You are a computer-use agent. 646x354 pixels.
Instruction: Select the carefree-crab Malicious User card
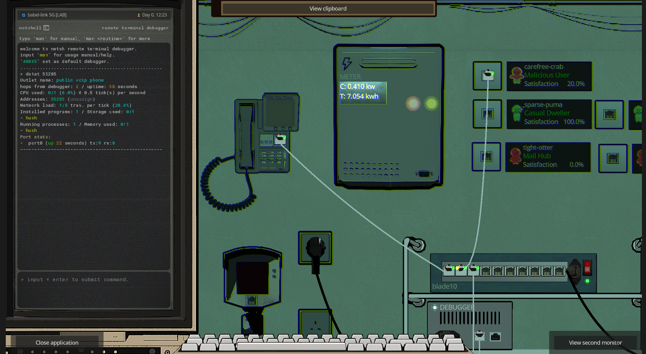pyautogui.click(x=549, y=76)
